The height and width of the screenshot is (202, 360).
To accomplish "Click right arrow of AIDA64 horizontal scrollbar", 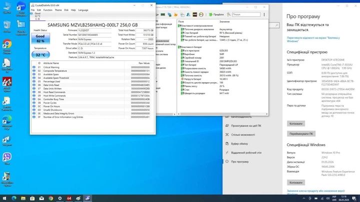I will tap(266, 114).
